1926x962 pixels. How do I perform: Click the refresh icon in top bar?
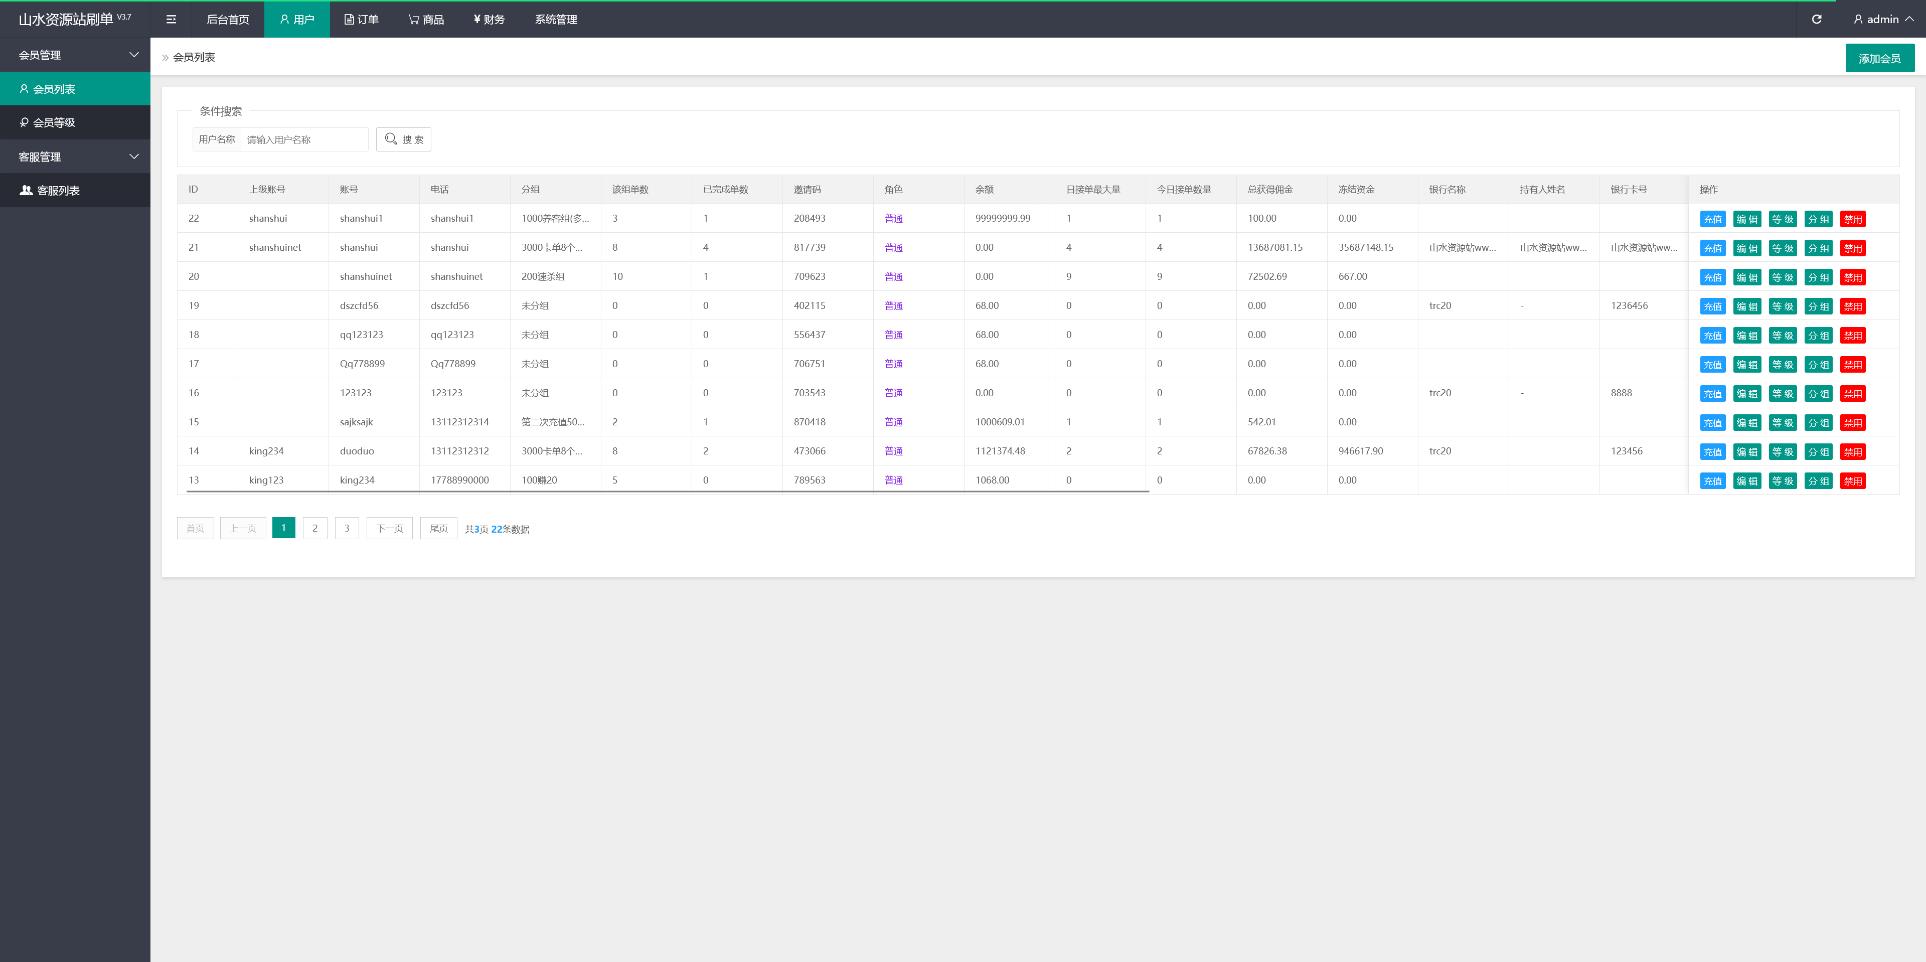coord(1816,20)
